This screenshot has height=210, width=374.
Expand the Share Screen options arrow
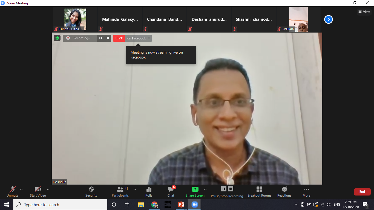click(x=205, y=189)
